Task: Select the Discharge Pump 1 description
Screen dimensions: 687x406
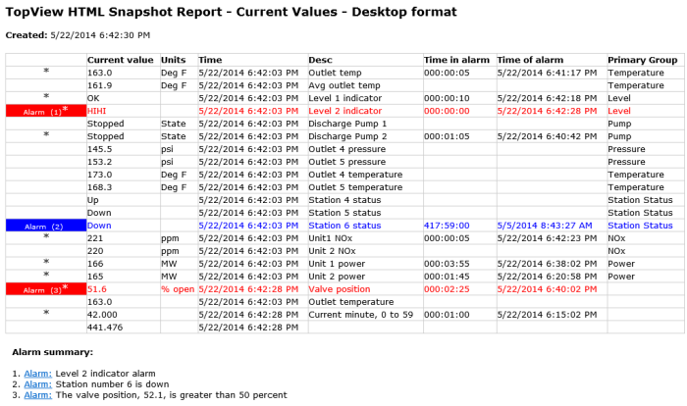Action: pyautogui.click(x=347, y=124)
